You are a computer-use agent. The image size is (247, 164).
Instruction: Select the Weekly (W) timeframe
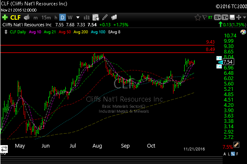coord(70,18)
